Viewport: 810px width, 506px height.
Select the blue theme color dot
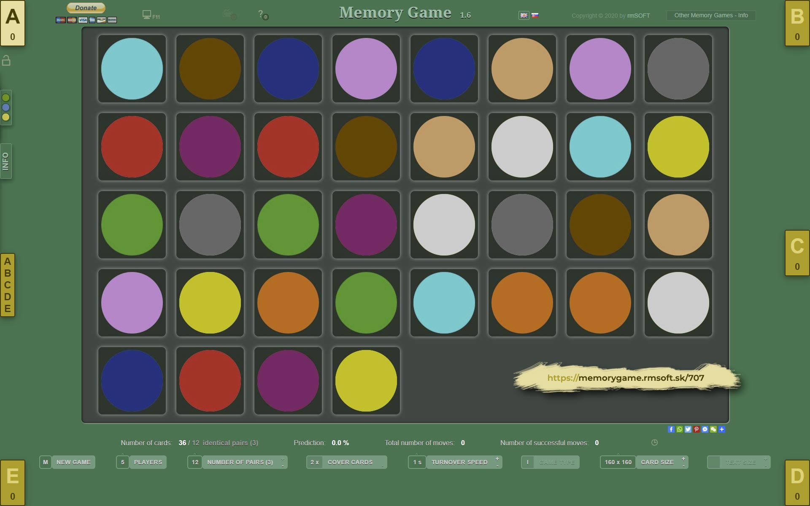coord(6,107)
